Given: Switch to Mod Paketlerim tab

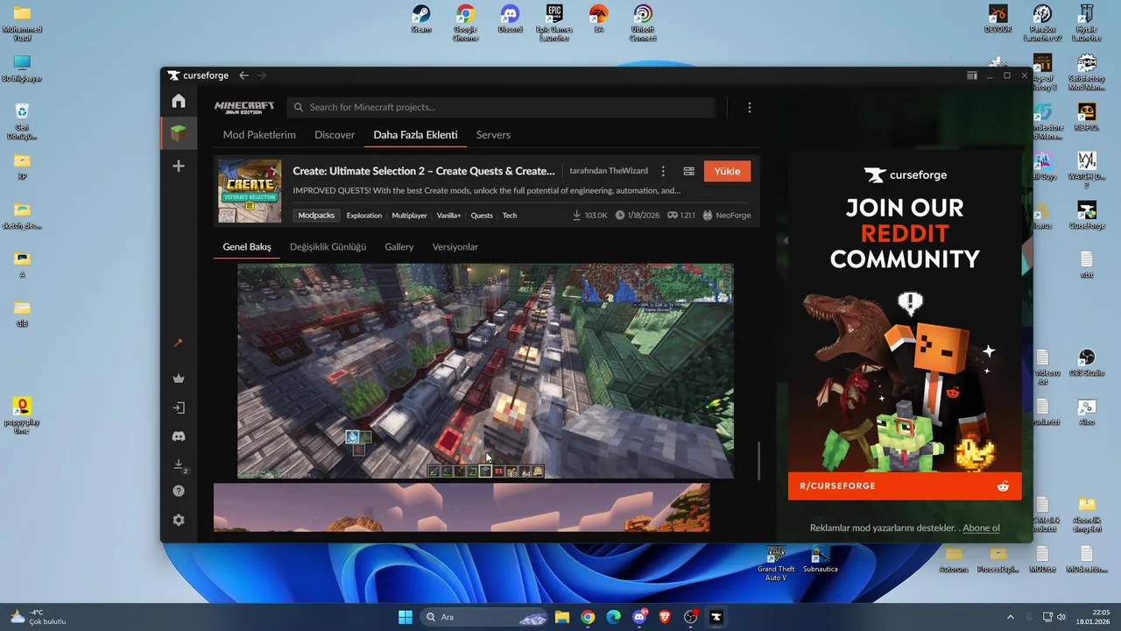Looking at the screenshot, I should 259,135.
